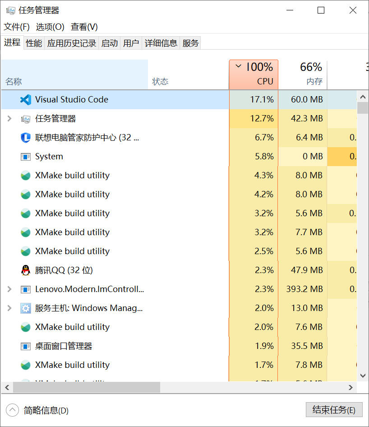Click the Visual Studio Code icon

(26, 100)
